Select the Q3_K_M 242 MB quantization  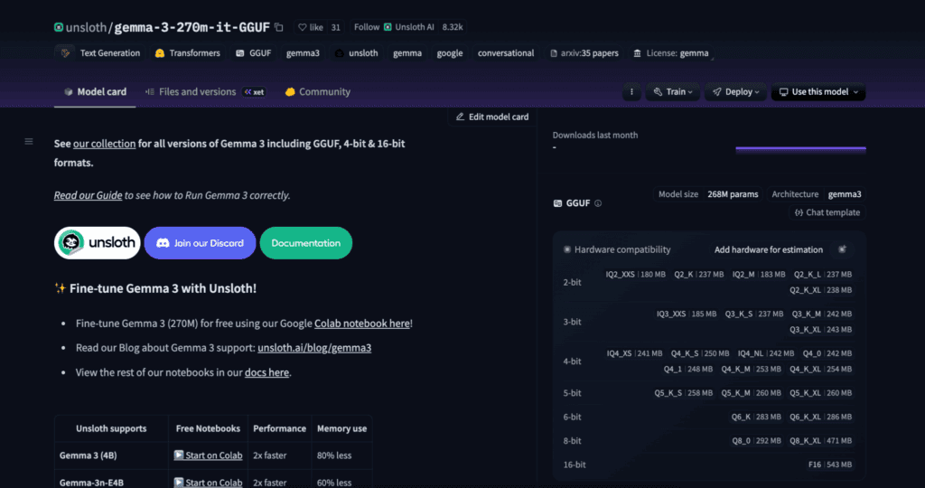point(822,314)
